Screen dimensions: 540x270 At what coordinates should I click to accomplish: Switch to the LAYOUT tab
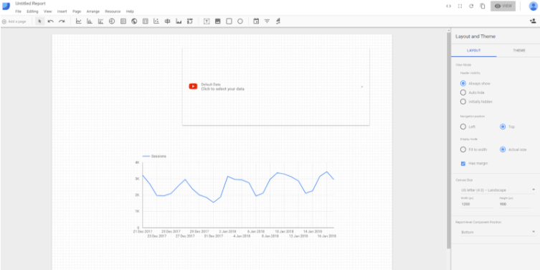[473, 50]
